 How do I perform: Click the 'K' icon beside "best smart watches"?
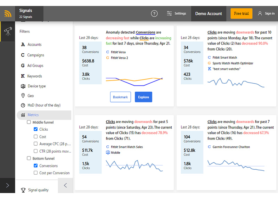tap(210, 69)
